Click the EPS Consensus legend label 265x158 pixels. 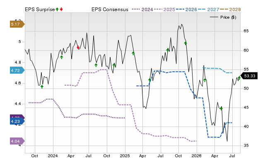[x=110, y=10]
